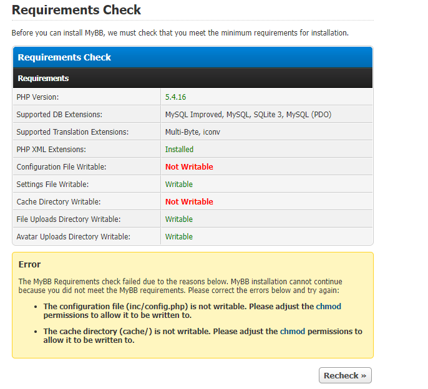
Task: Select PHP version value 5.4.16
Action: [x=175, y=97]
